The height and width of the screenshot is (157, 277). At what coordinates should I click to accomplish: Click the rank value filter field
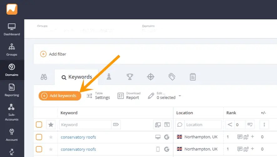tap(240, 125)
